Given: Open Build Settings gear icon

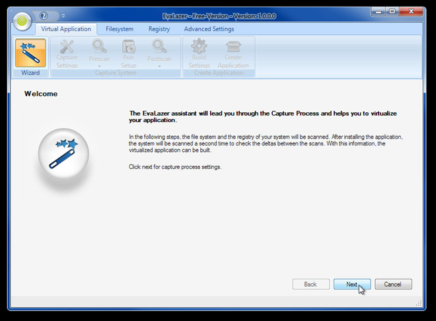Looking at the screenshot, I should coord(199,46).
